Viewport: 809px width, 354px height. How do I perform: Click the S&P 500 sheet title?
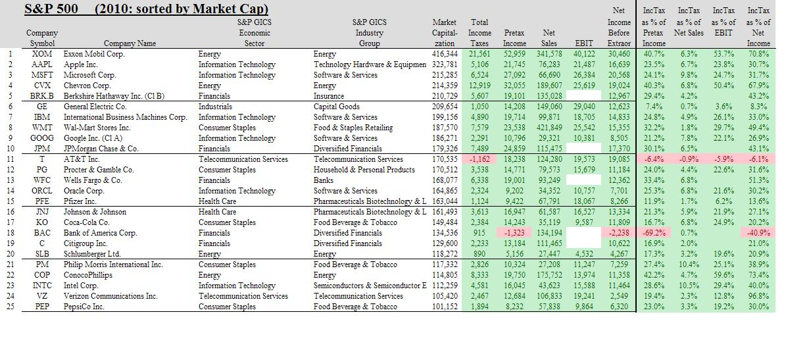click(146, 9)
